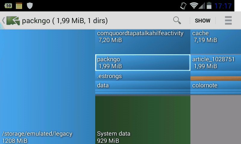Image resolution: width=241 pixels, height=144 pixels.
Task: Go back using the left chevron
Action: pos(3,20)
